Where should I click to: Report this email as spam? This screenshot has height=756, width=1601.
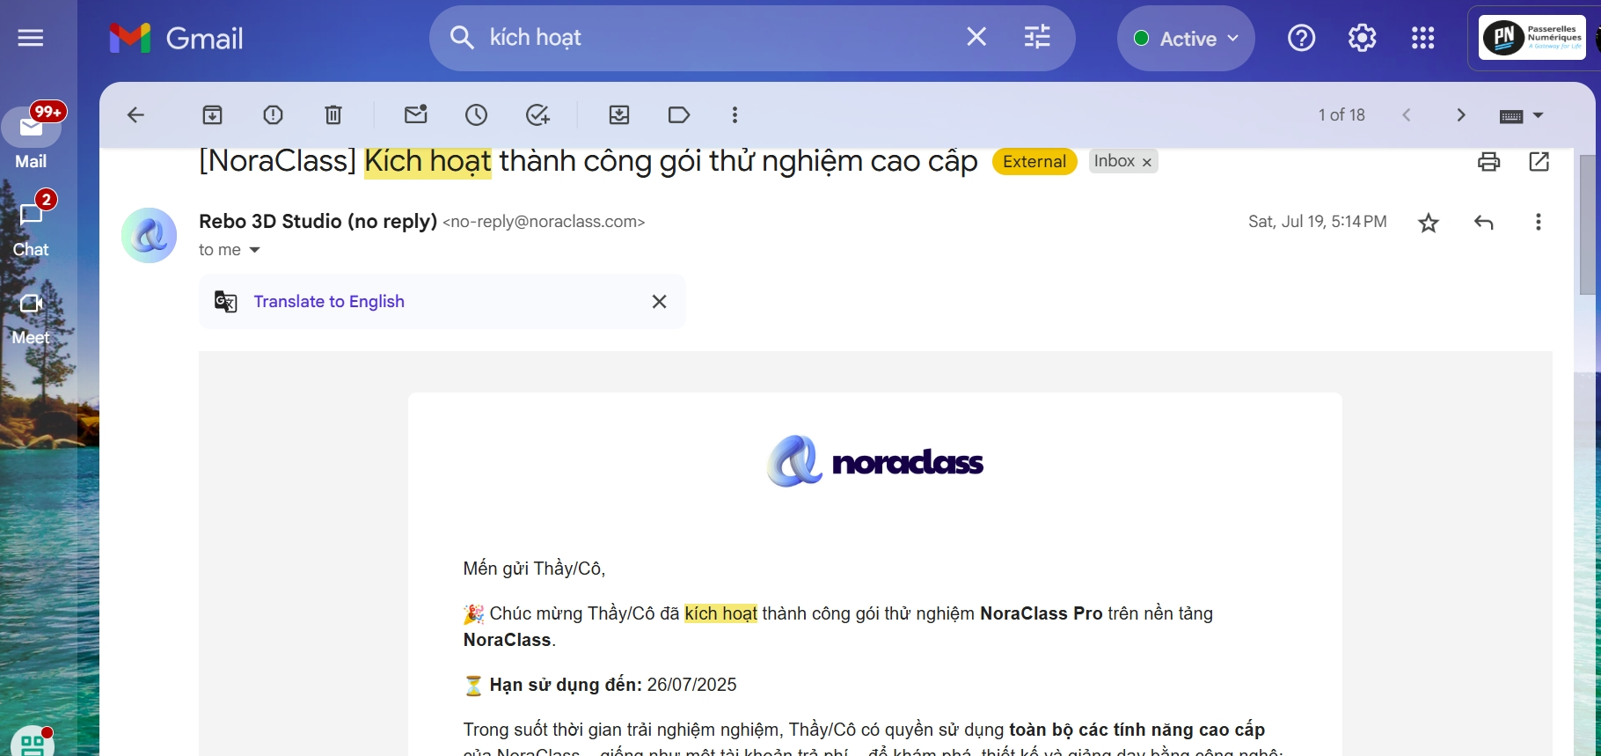click(x=273, y=115)
